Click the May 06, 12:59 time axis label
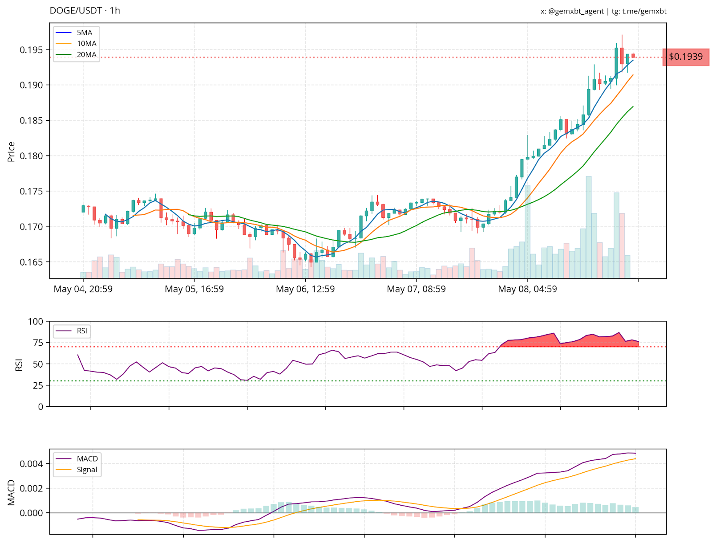Screen dimensions: 712x544 click(x=305, y=289)
